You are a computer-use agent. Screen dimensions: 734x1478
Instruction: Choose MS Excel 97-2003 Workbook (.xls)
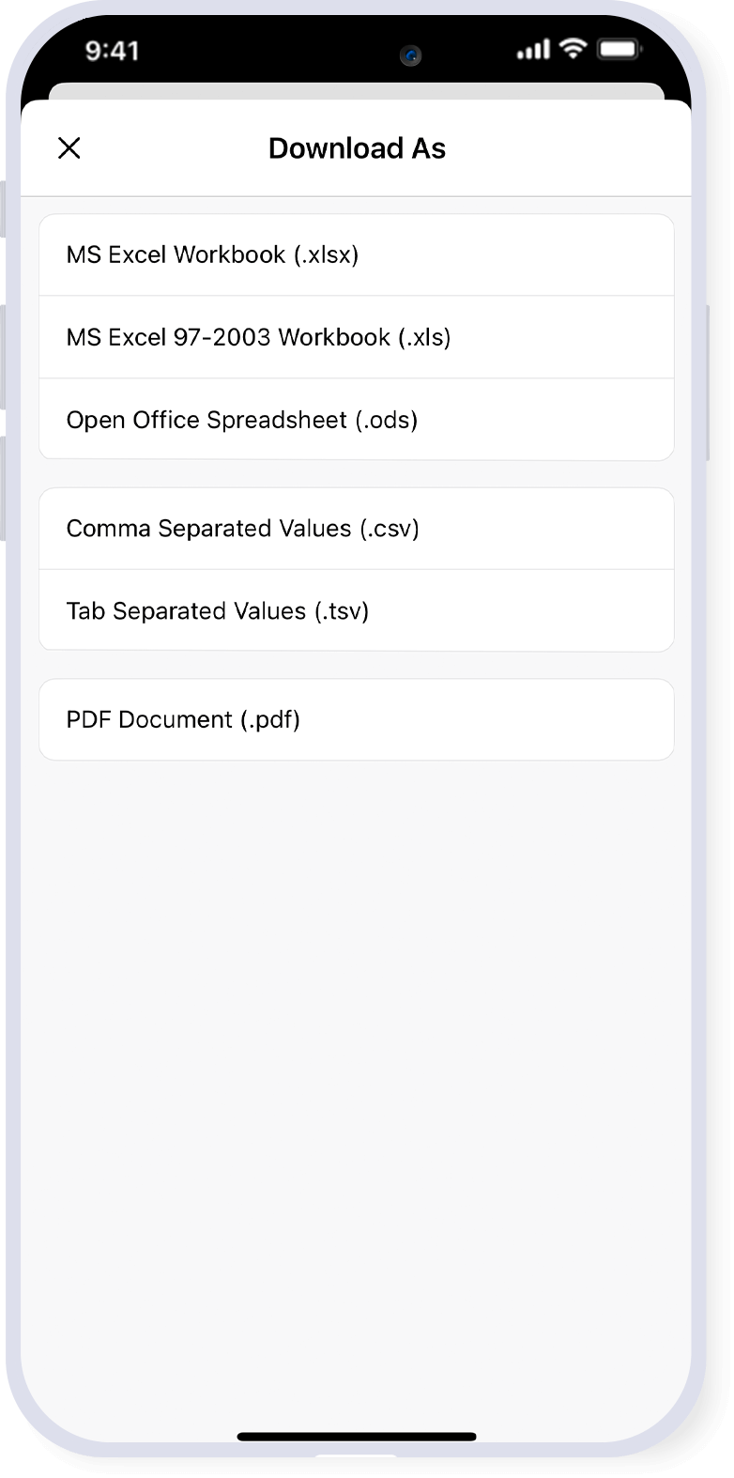356,337
